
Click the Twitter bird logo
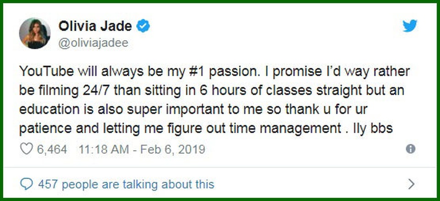[x=410, y=27]
